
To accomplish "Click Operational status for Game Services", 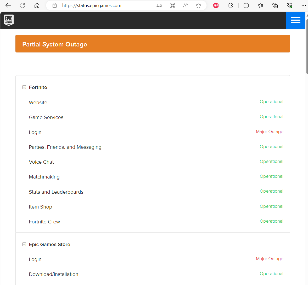I will [271, 117].
